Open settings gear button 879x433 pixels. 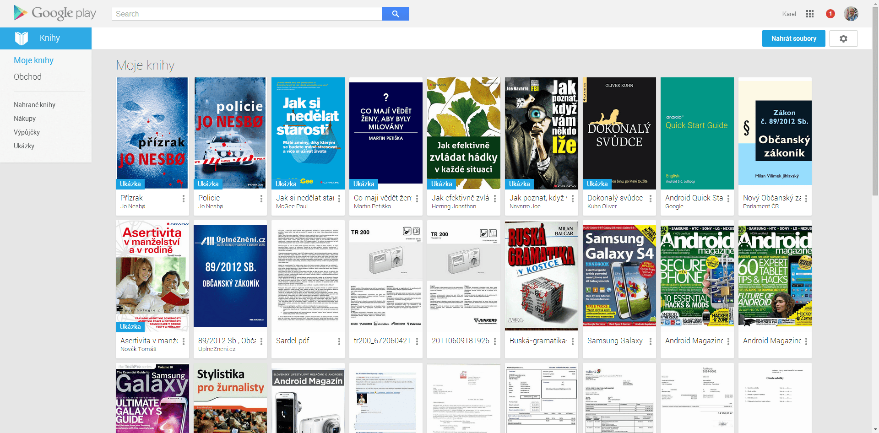point(843,38)
